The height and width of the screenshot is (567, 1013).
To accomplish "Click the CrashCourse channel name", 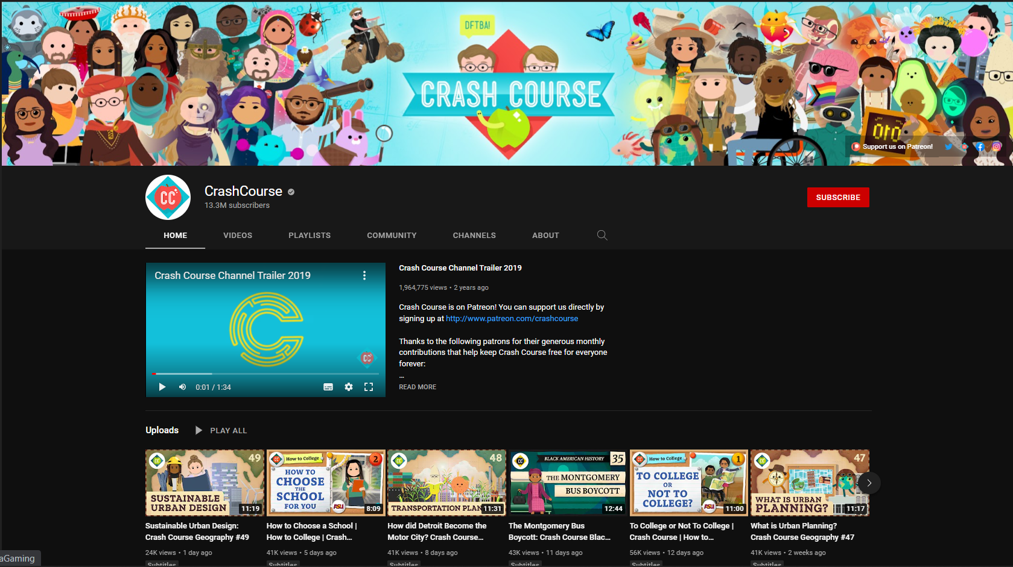I will pyautogui.click(x=243, y=191).
